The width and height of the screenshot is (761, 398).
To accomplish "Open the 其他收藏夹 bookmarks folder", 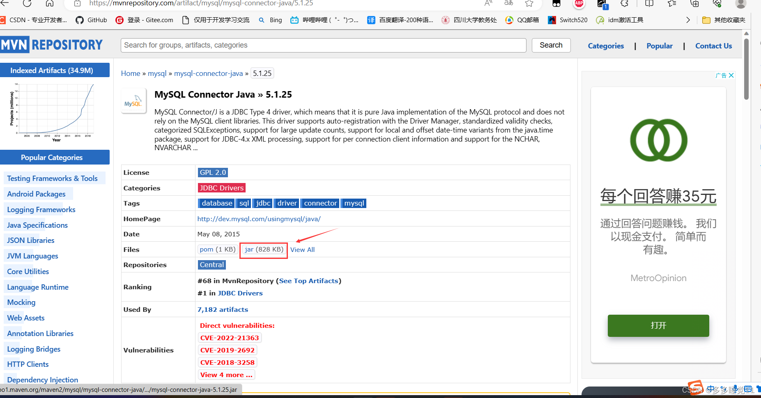I will [x=724, y=20].
